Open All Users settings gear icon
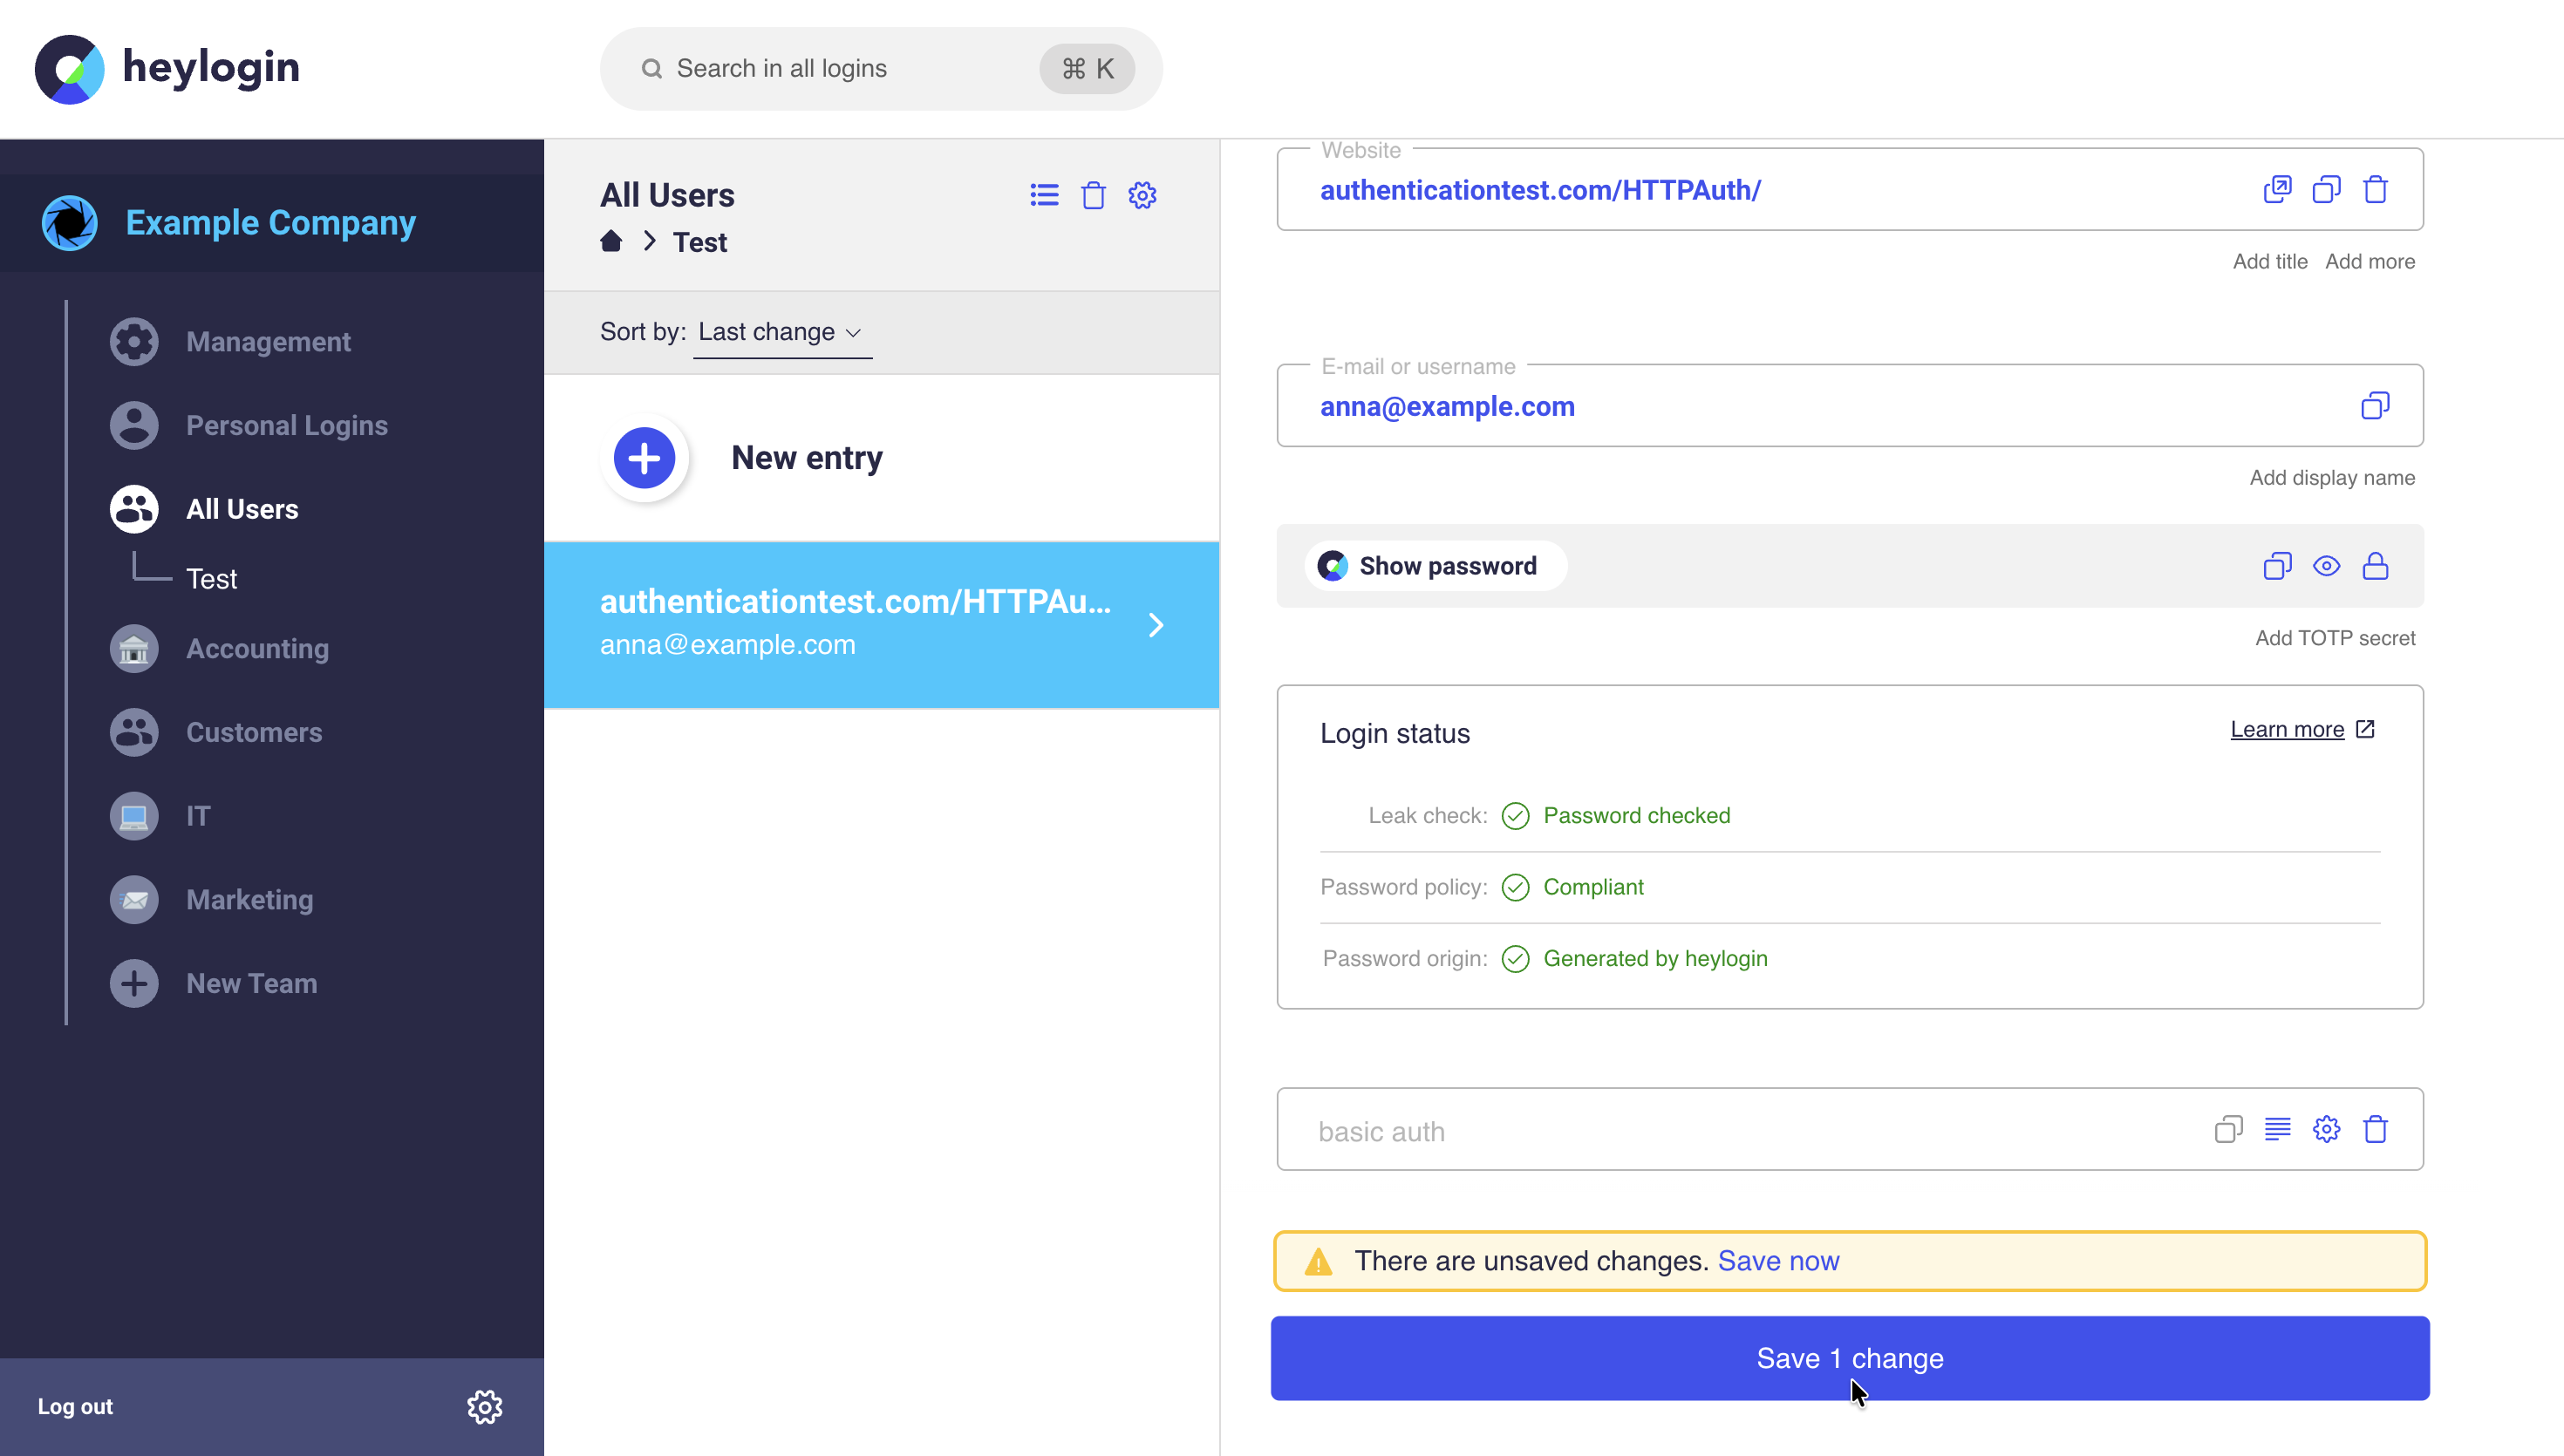Viewport: 2564px width, 1456px height. (x=1142, y=195)
